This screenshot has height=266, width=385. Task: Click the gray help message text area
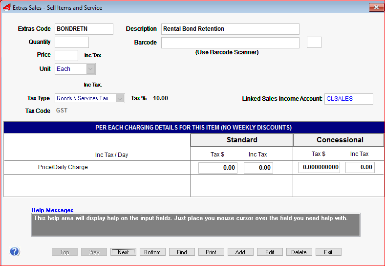[x=196, y=225]
